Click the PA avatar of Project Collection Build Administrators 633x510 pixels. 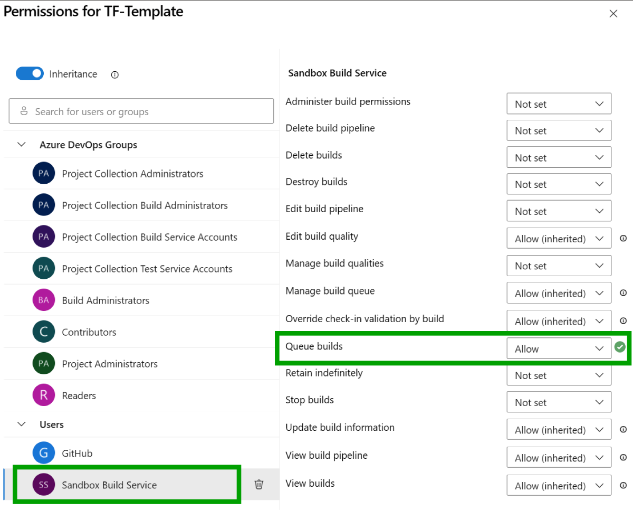[44, 205]
